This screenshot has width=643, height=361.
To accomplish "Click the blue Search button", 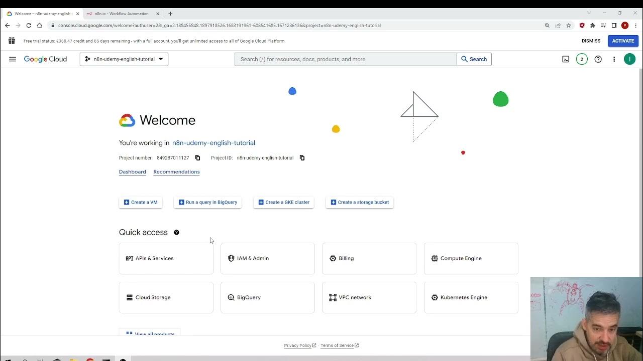I will pyautogui.click(x=474, y=59).
